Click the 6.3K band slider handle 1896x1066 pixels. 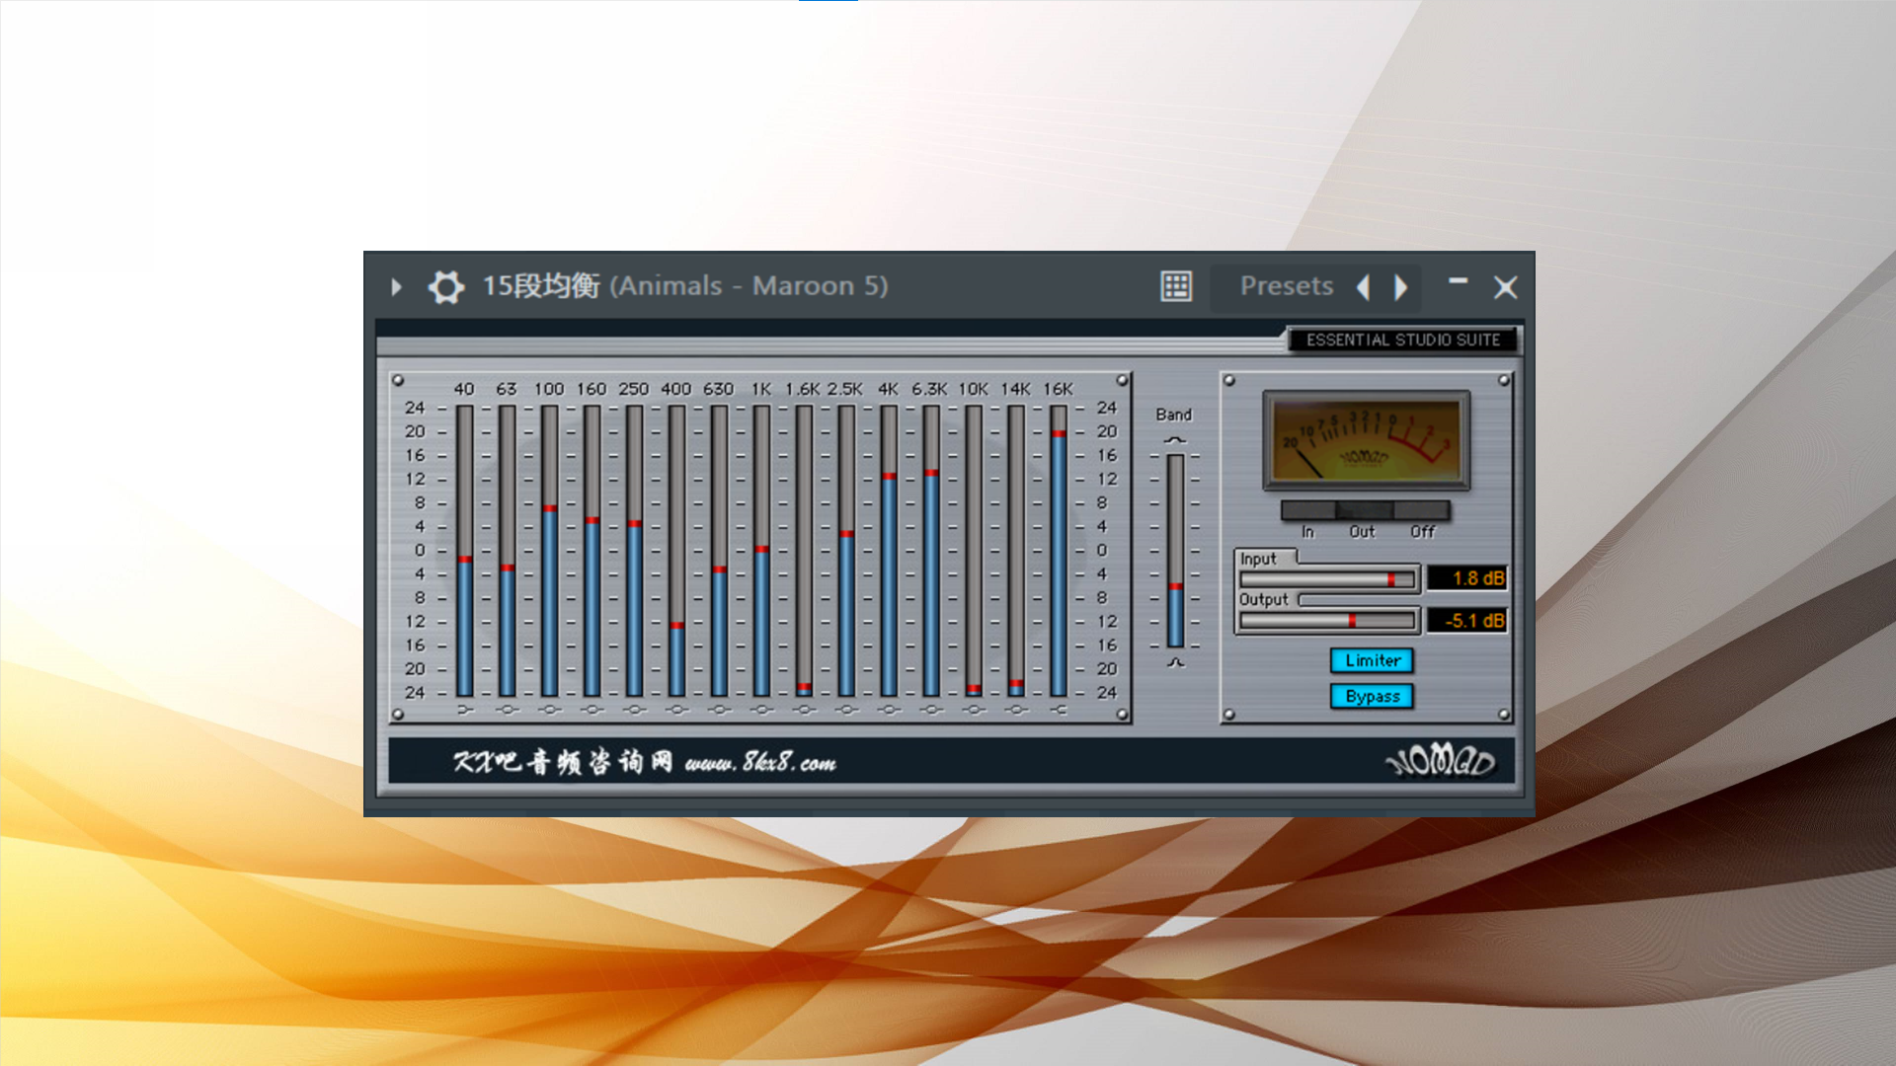(932, 473)
